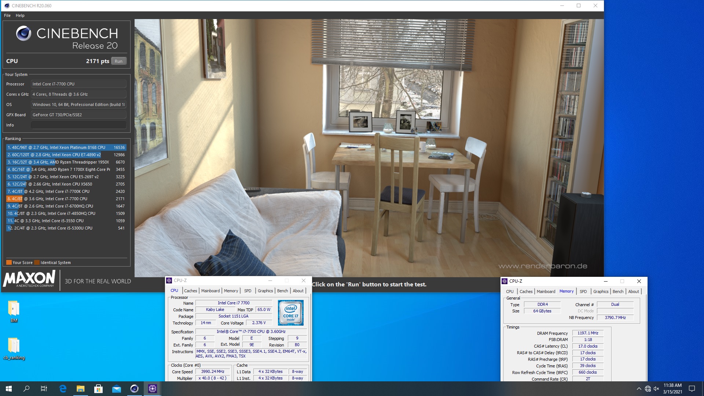Screen dimensions: 704x396
Task: Open the BM folder on desktop
Action: tap(14, 312)
